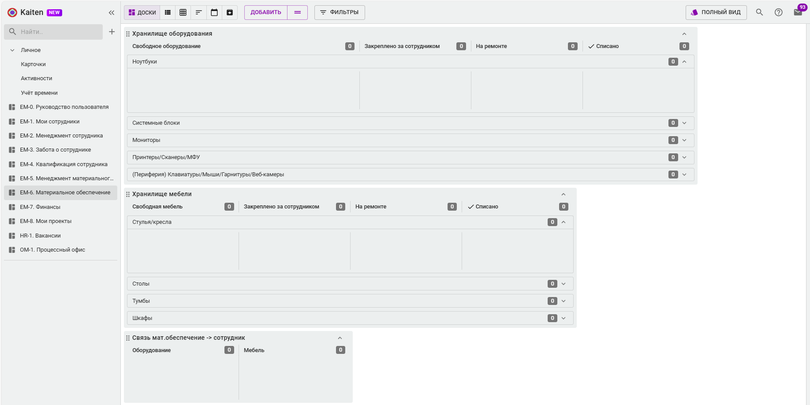Add a new space with plus icon
This screenshot has width=810, height=405.
pyautogui.click(x=112, y=32)
